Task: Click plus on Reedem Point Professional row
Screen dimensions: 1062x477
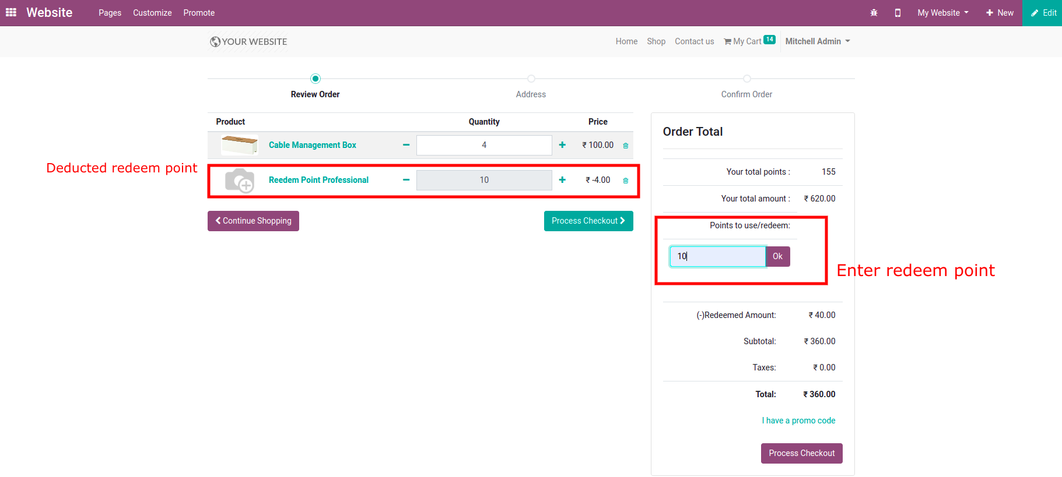Action: coord(562,180)
